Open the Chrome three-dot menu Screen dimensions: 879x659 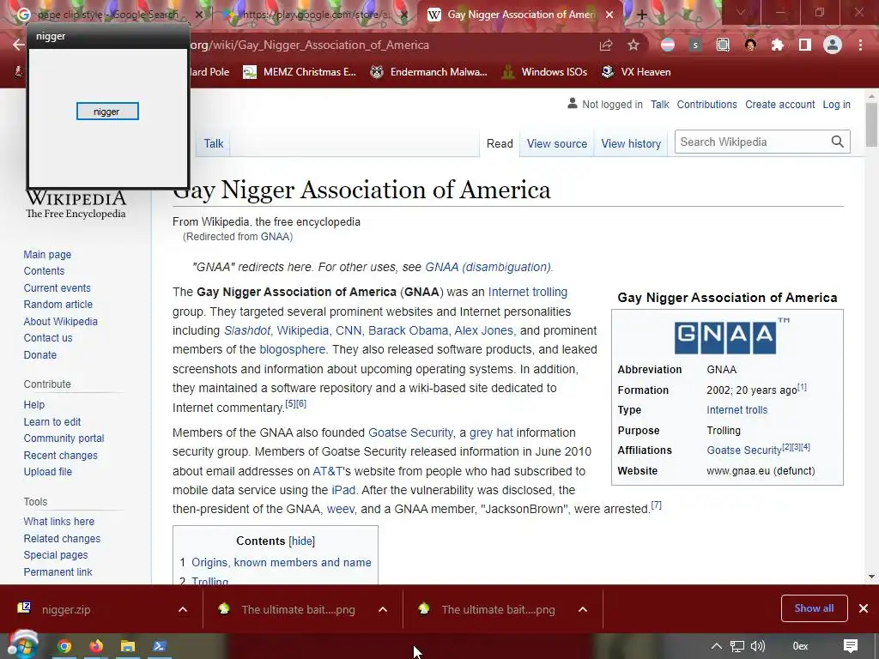click(x=860, y=45)
